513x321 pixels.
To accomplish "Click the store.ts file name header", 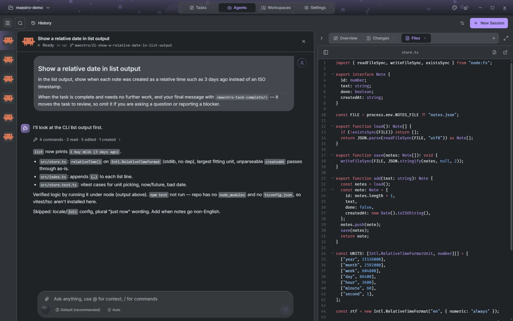I will (410, 52).
